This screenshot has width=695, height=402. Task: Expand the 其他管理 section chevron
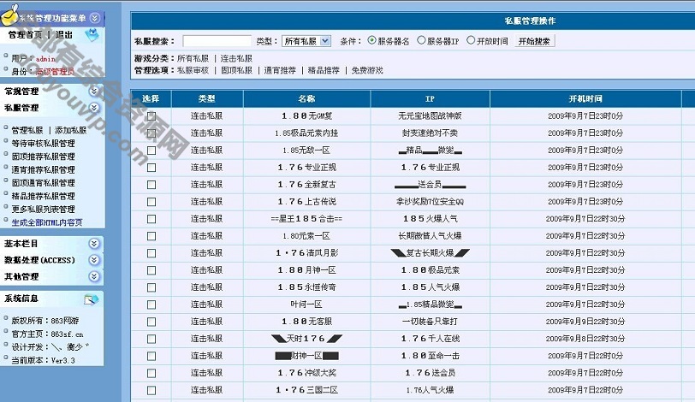click(x=93, y=277)
